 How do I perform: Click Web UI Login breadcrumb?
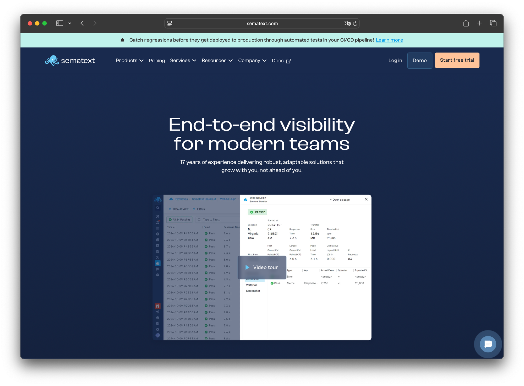coord(228,199)
